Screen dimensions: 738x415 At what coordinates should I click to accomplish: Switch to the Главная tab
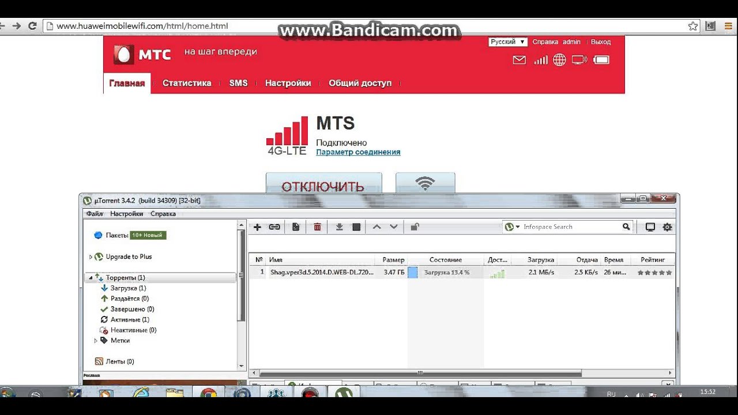click(x=127, y=83)
